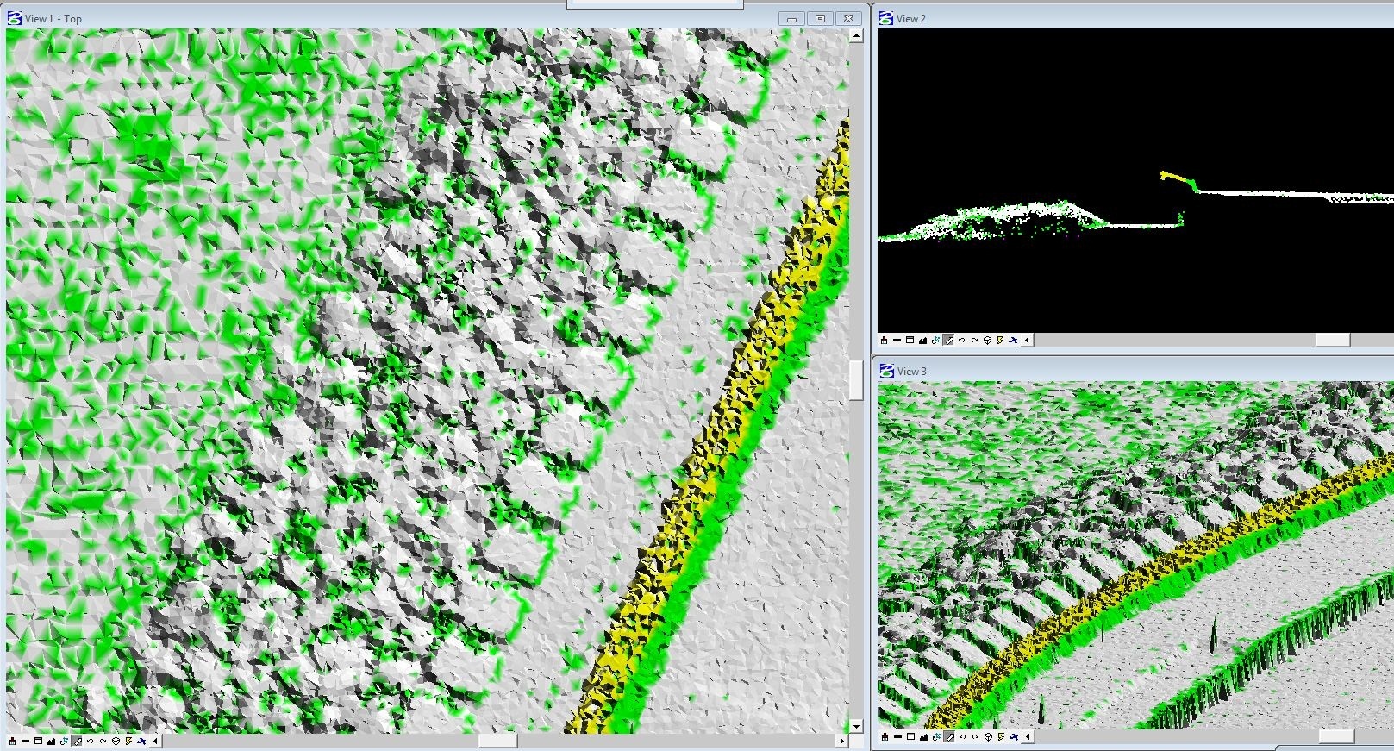Click the left scroll arrow beside View 3 toolbar
Screen dimensions: 1394x751
pos(1027,737)
